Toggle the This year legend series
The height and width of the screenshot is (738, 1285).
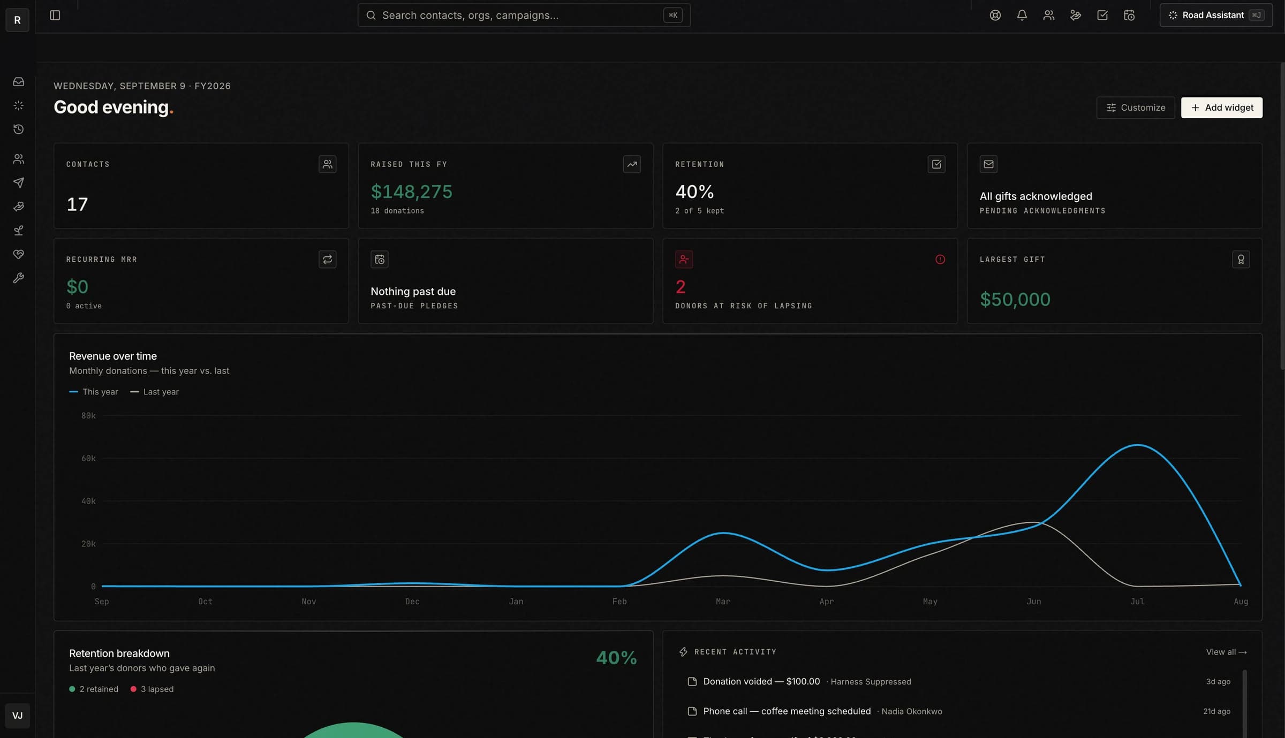[x=94, y=392]
